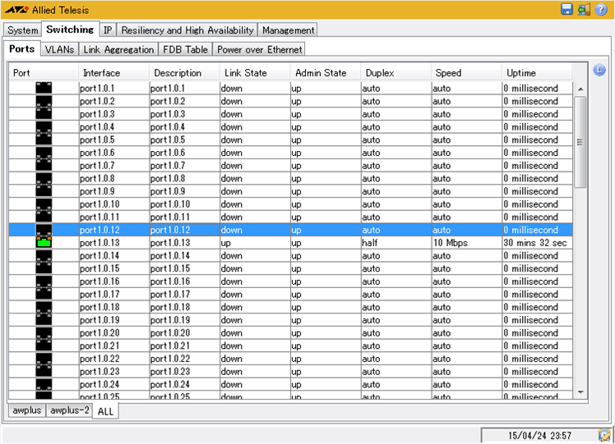Click the logout door icon

584,9
